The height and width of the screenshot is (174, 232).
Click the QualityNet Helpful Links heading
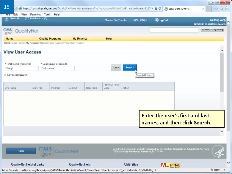(27, 164)
